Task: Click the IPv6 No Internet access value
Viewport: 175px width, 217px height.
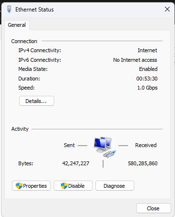Action: 135,60
